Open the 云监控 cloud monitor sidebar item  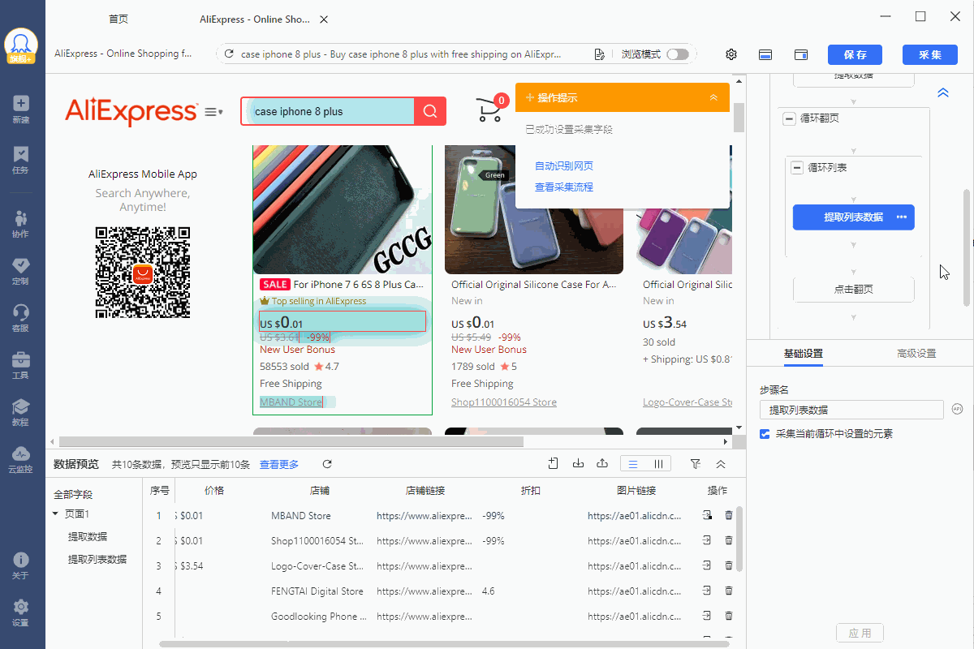click(x=21, y=459)
